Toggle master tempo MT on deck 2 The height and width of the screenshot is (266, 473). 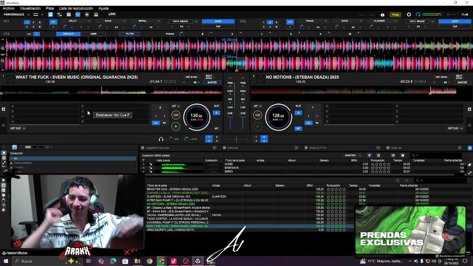298,129
